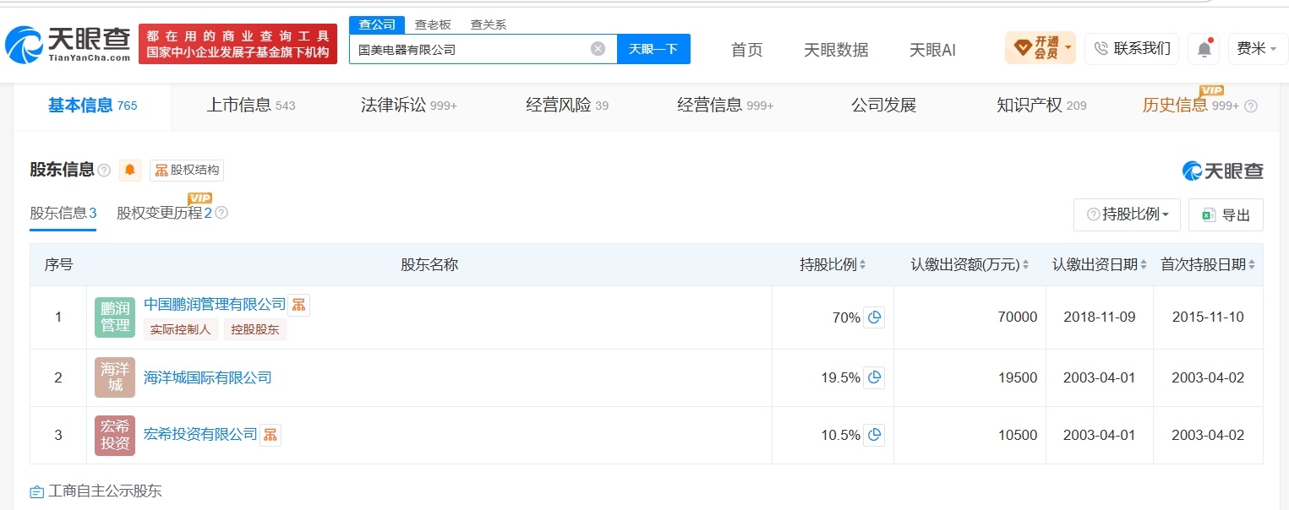
Task: Click the help icon beside 股东信息 heading
Action: coord(104,171)
